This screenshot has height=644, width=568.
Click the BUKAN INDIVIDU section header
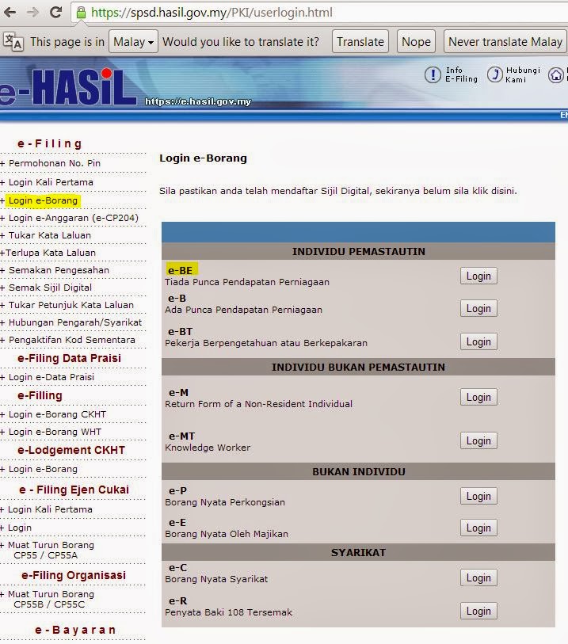[x=359, y=471]
